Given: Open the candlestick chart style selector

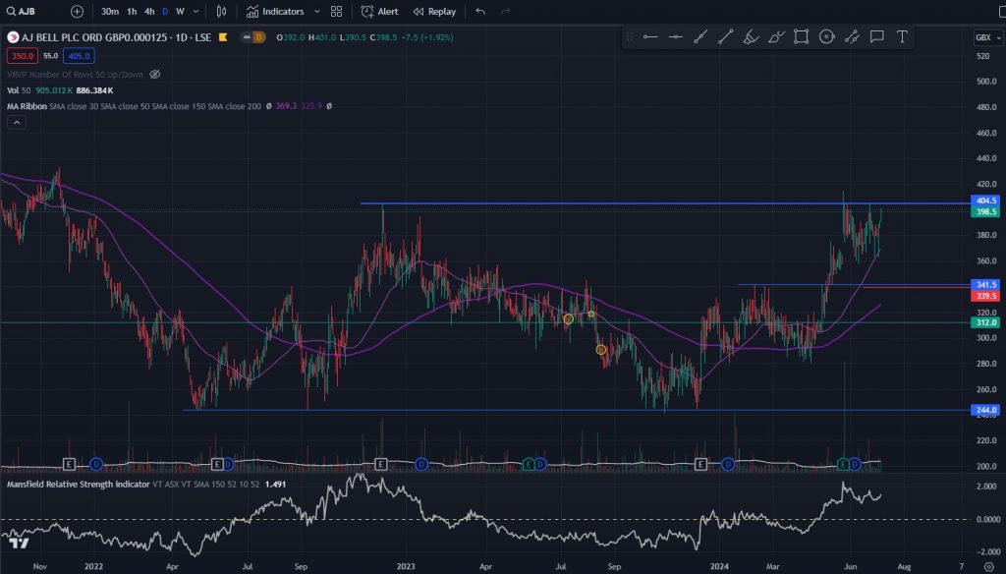Looking at the screenshot, I should pyautogui.click(x=221, y=12).
